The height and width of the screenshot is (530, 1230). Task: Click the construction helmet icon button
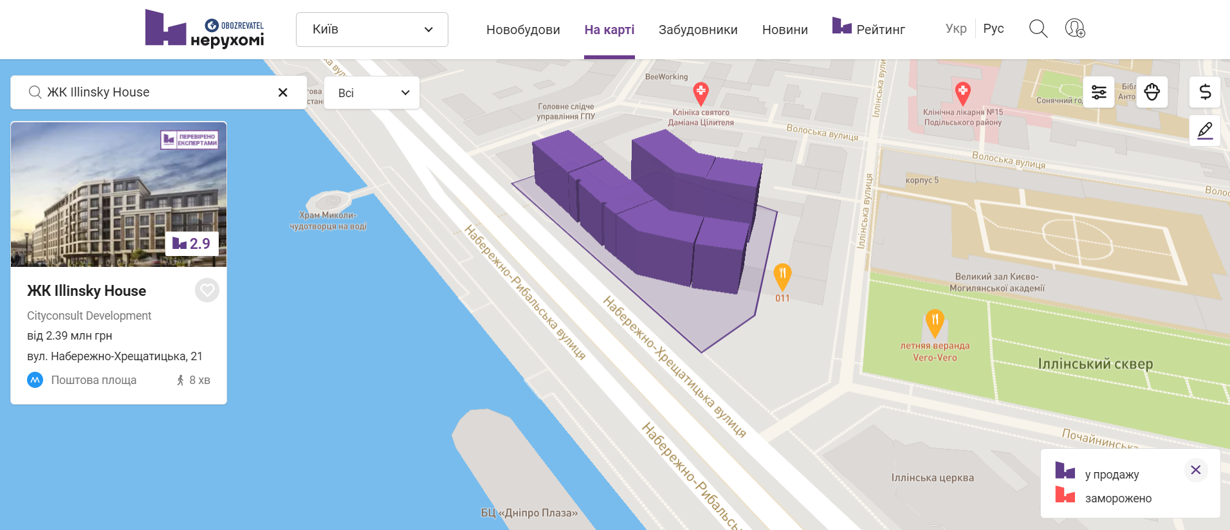1152,93
